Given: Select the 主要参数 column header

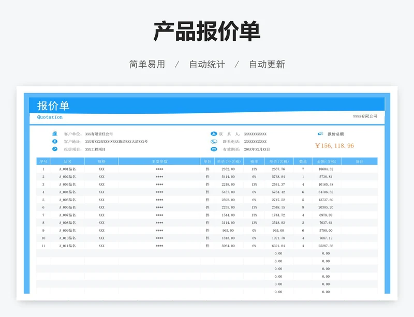Looking at the screenshot, I should click(159, 161).
